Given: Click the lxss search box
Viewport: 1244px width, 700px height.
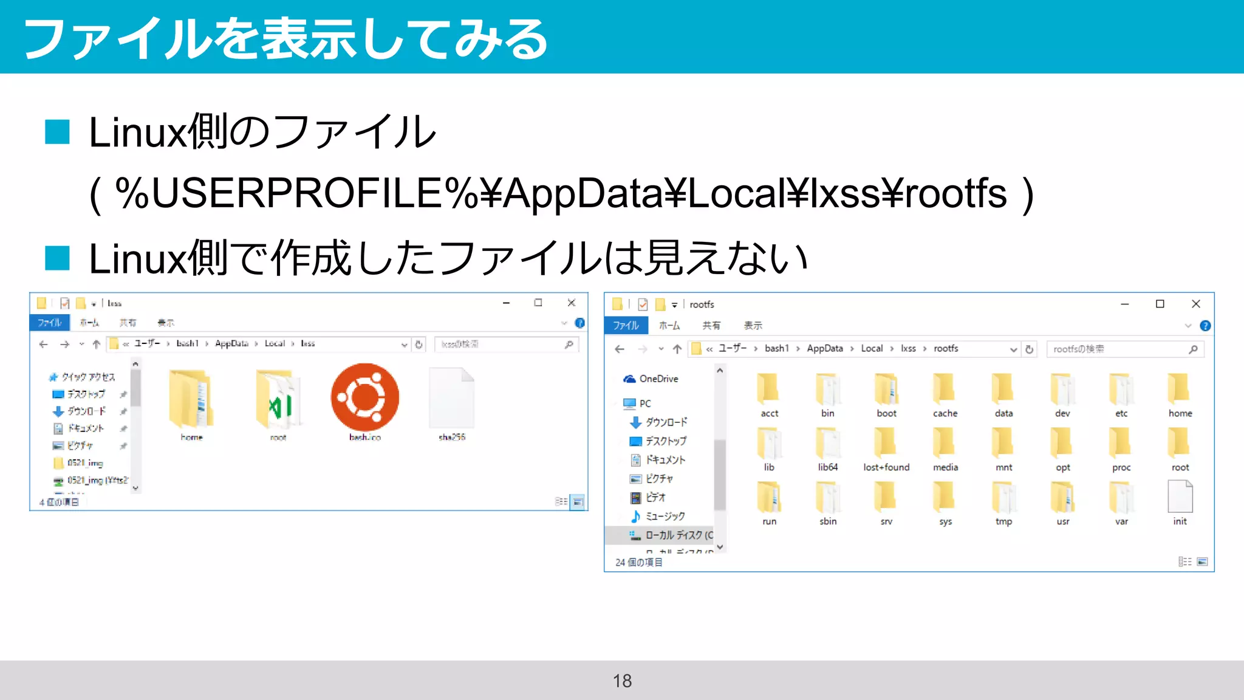Looking at the screenshot, I should 507,345.
